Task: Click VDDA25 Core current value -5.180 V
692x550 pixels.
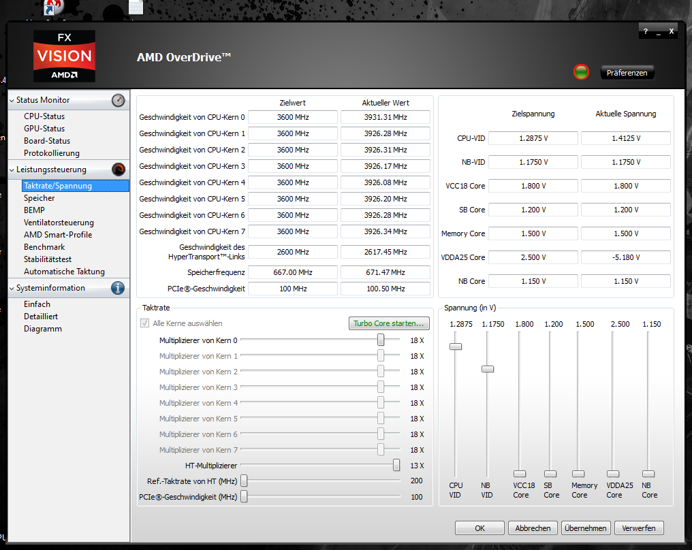Action: (x=626, y=257)
